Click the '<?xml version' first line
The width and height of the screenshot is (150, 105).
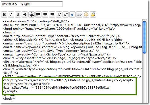click(x=36, y=21)
